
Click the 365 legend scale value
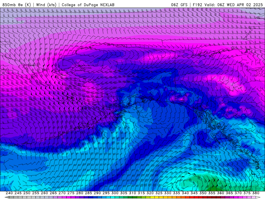coord(229,193)
